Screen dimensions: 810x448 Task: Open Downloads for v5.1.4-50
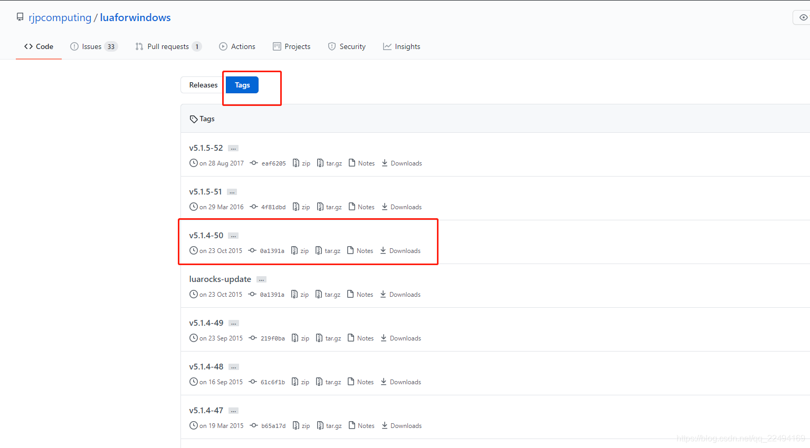pyautogui.click(x=400, y=251)
